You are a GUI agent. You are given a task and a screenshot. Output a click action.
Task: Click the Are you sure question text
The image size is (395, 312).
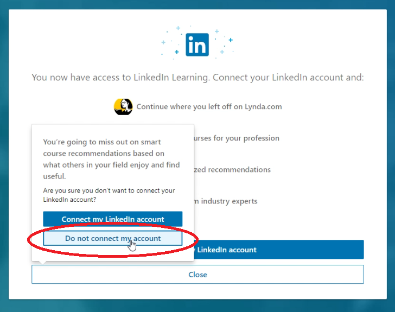pos(109,195)
